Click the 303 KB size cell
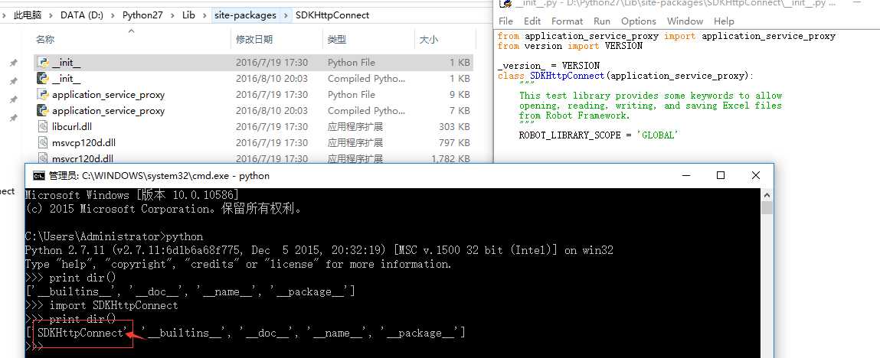Screen dimensions: 880x358 click(455, 127)
